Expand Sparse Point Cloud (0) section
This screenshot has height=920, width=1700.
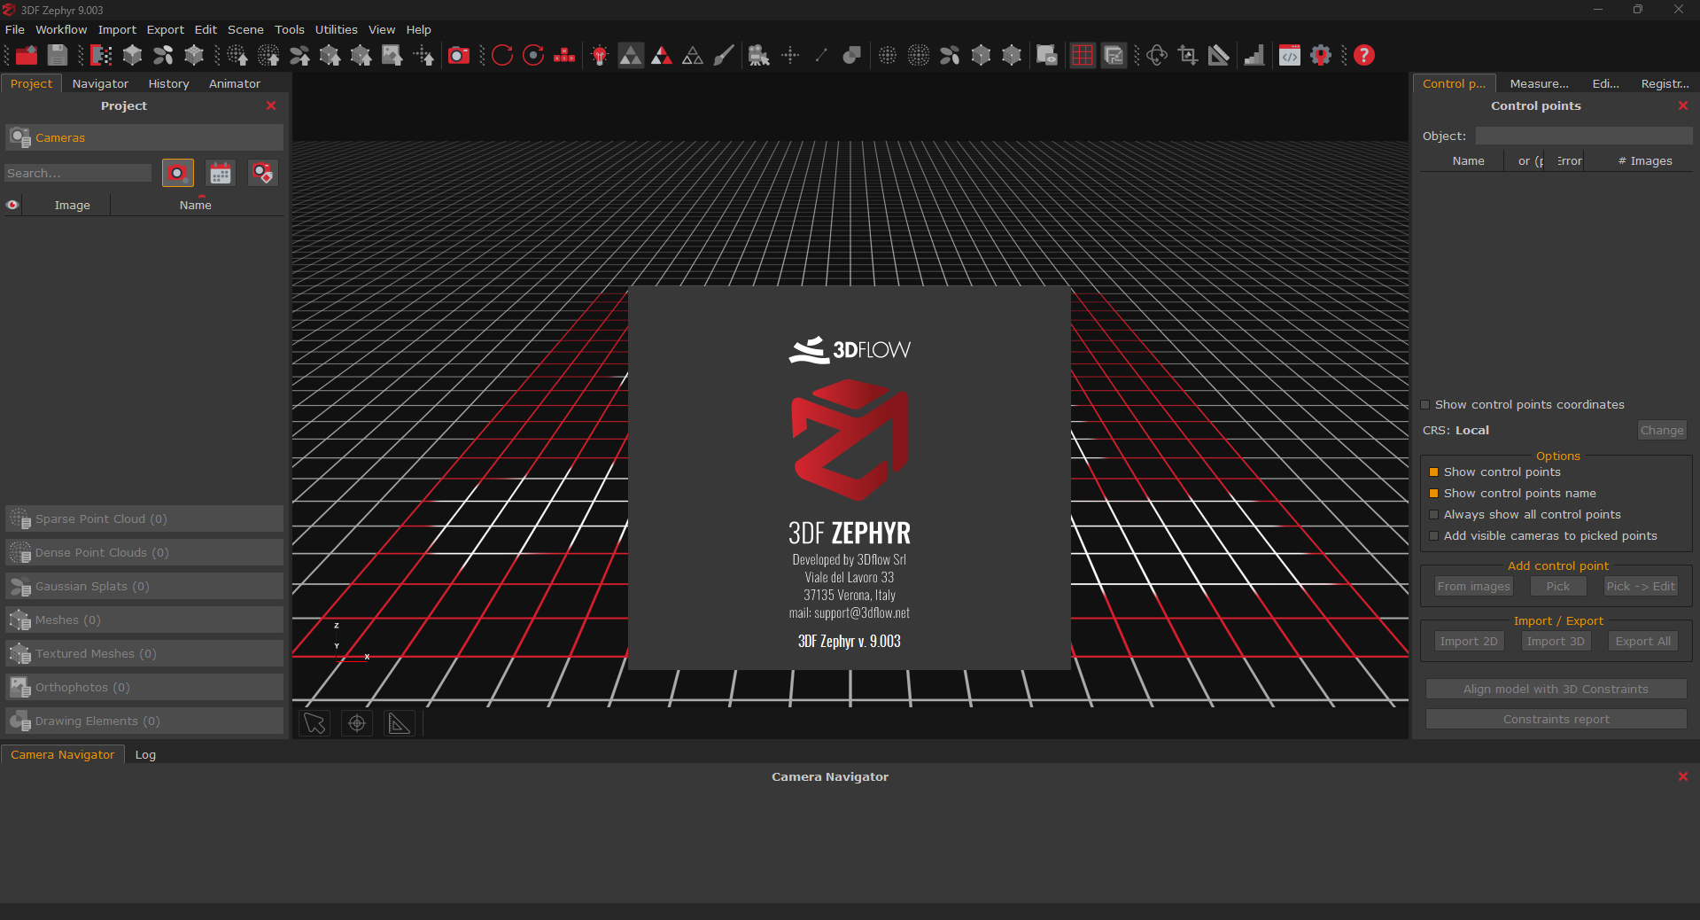144,518
